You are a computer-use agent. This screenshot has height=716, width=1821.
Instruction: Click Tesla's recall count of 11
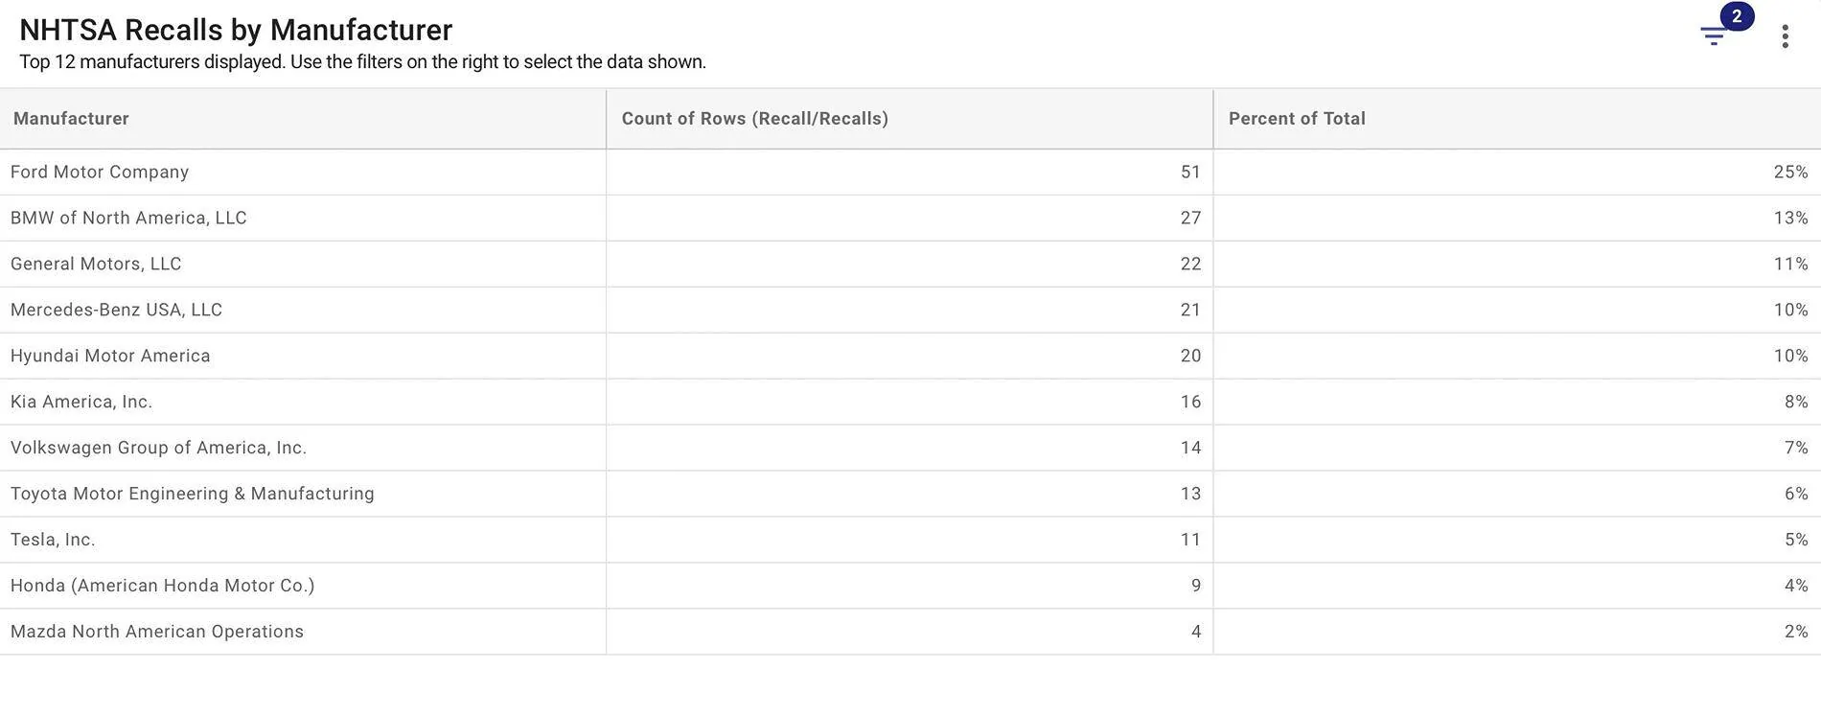click(x=1190, y=540)
